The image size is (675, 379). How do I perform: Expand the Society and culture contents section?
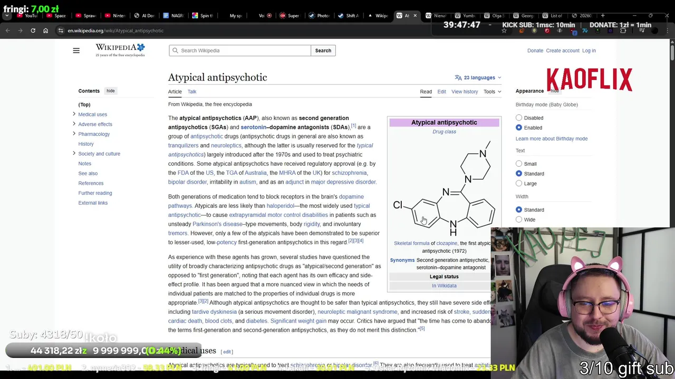pyautogui.click(x=74, y=153)
